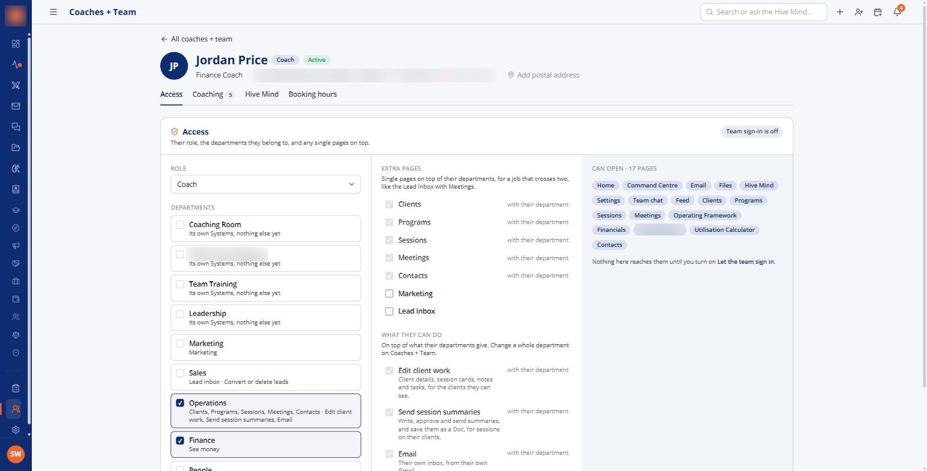Check the Coaching Room department checkbox

180,225
